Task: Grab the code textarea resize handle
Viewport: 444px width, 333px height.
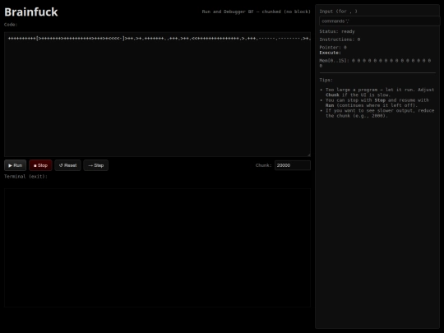Action: (308, 155)
